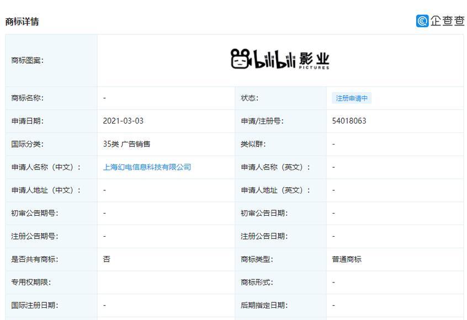Click the 商标图案 label

pyautogui.click(x=28, y=61)
